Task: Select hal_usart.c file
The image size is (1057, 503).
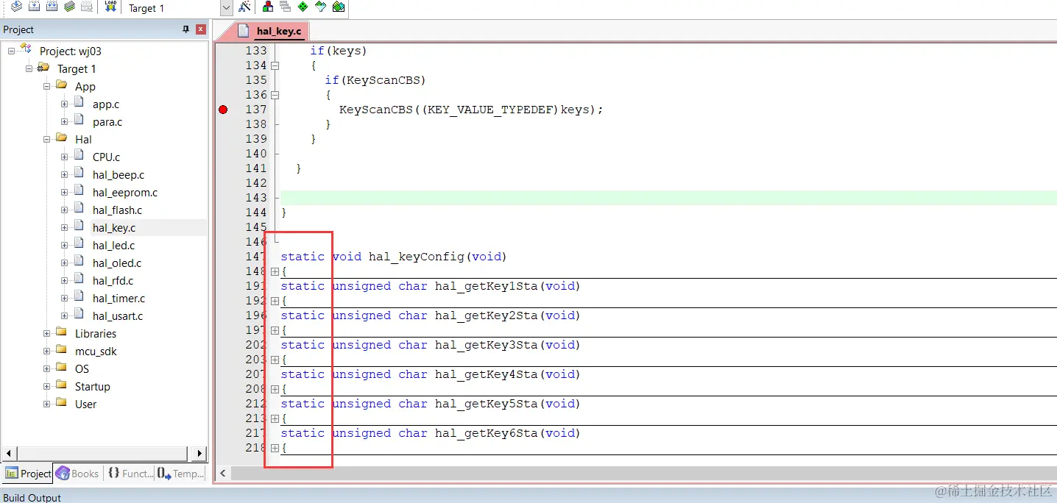Action: click(118, 316)
